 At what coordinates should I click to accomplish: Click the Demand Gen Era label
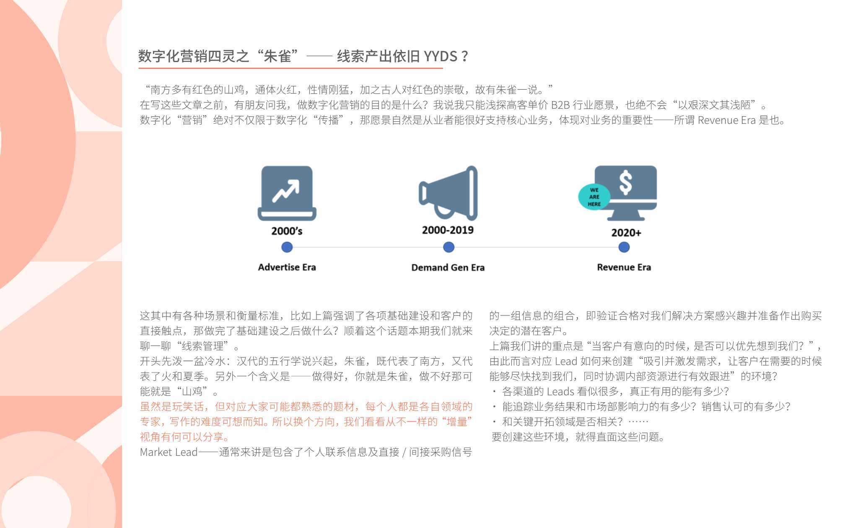pos(448,268)
